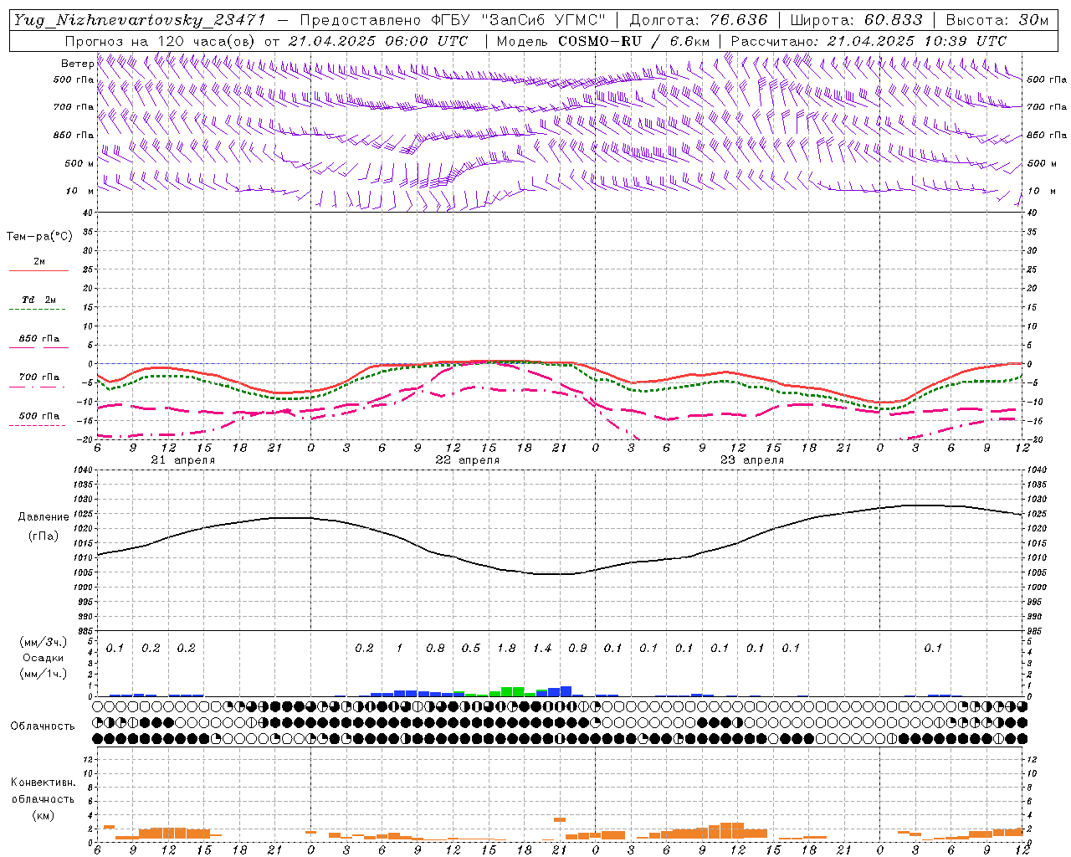Image resolution: width=1071 pixels, height=857 pixels.
Task: Click the longitude value Долгота: 76.636
Action: 699,20
